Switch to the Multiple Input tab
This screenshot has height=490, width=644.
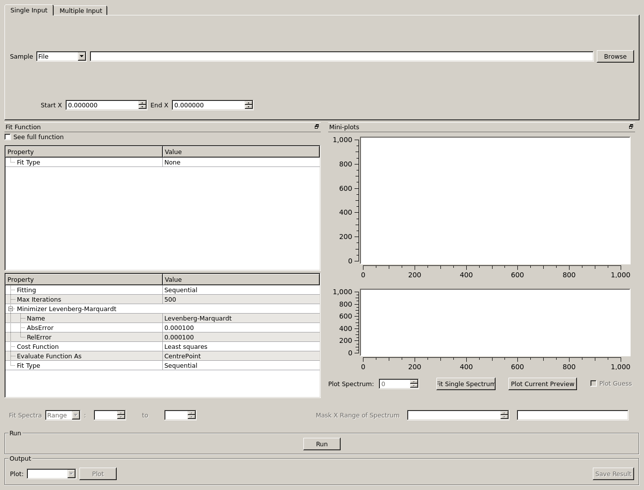point(80,10)
